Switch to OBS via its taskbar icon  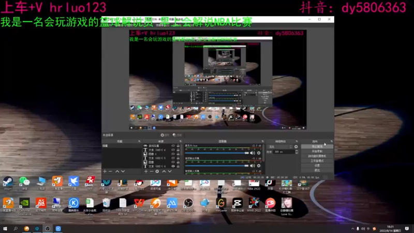48,228
